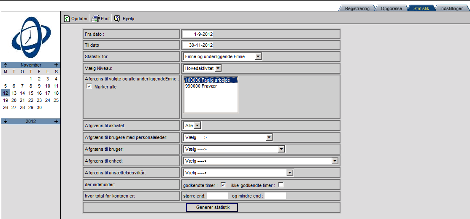Open the Afgræns til enhed dropdown

click(335, 161)
